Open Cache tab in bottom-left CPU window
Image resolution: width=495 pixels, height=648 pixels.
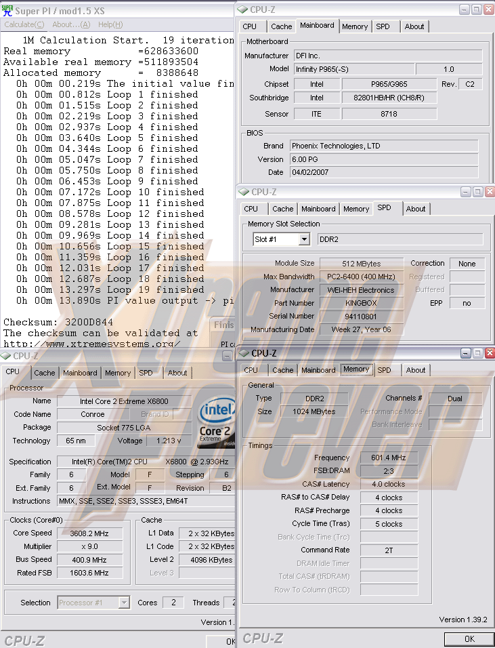click(44, 373)
